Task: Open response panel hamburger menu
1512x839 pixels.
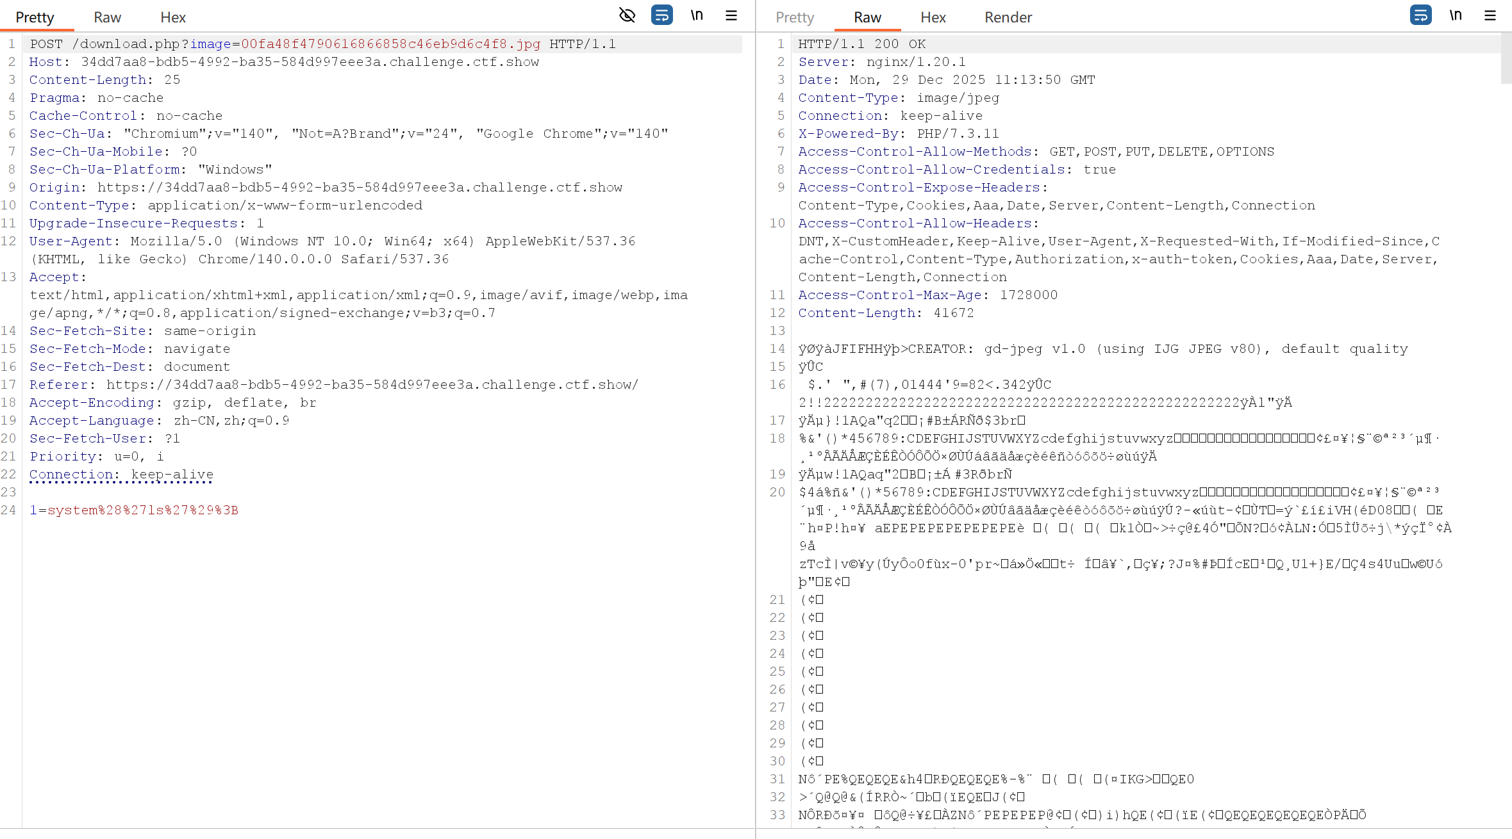Action: [1490, 15]
